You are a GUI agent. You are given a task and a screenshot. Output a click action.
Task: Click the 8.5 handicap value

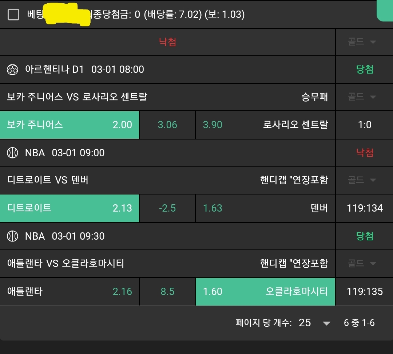167,292
